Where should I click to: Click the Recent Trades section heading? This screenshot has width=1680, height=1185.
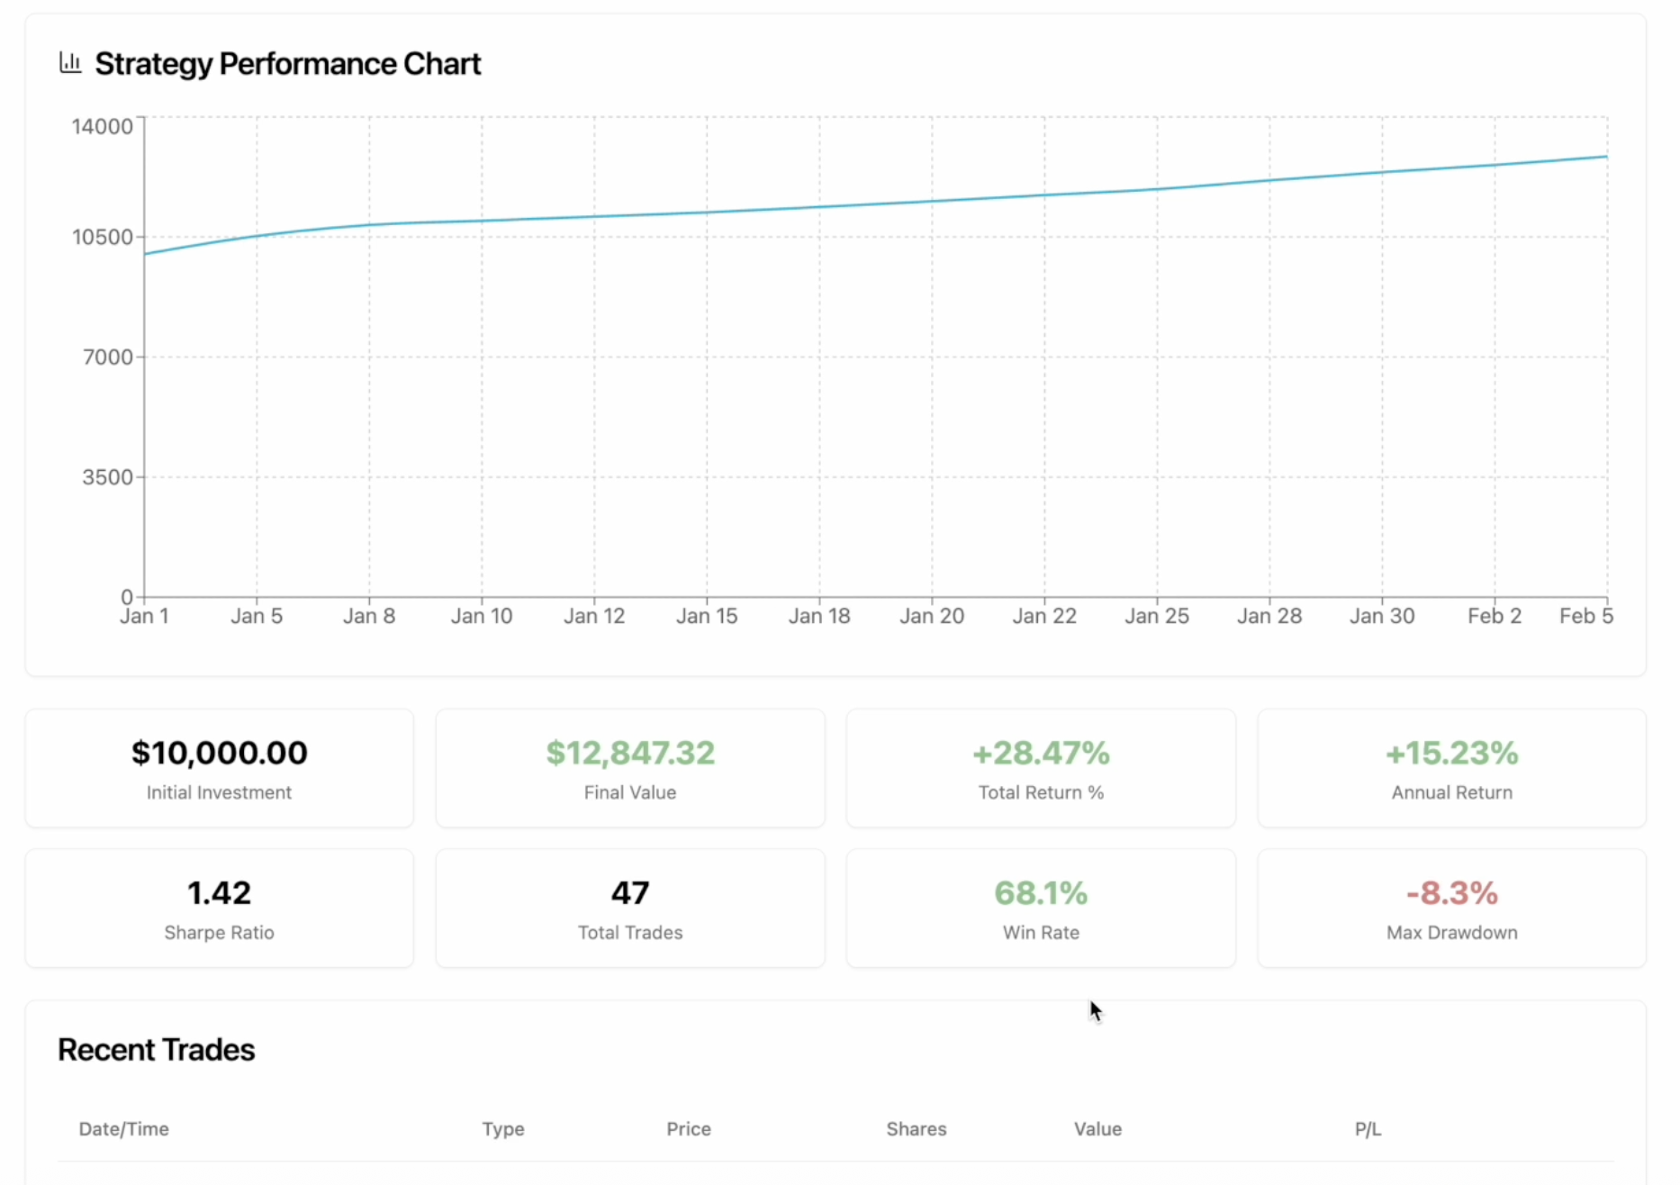point(156,1049)
